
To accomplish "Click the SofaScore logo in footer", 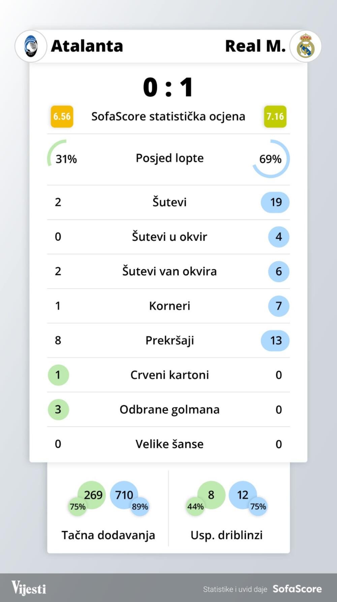I will coord(297,589).
